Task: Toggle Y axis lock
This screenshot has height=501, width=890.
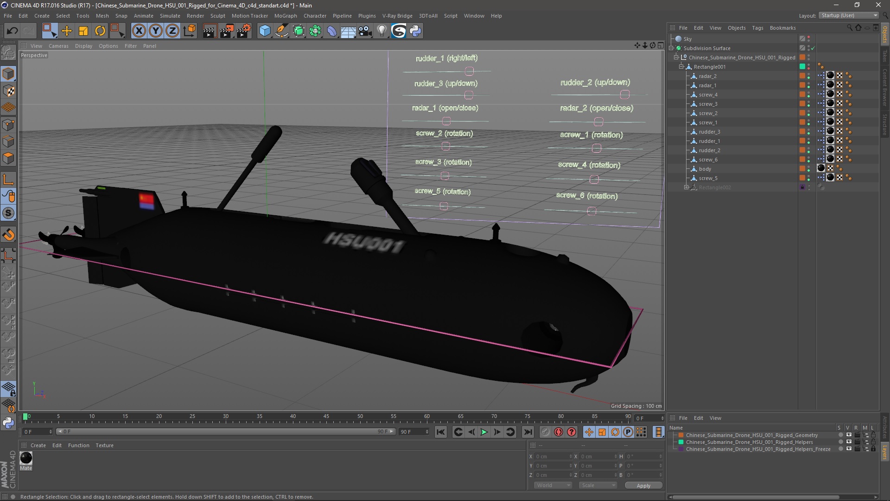Action: pos(156,31)
